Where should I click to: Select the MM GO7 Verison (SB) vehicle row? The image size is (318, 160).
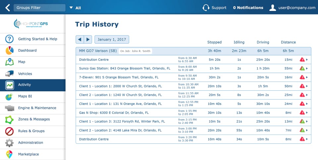[x=193, y=51]
